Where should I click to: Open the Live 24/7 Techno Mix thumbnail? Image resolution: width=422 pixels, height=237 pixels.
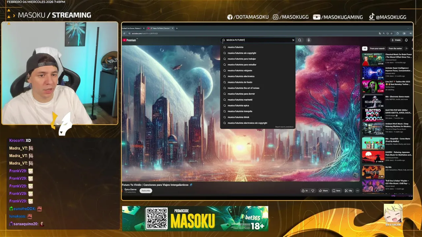click(373, 87)
